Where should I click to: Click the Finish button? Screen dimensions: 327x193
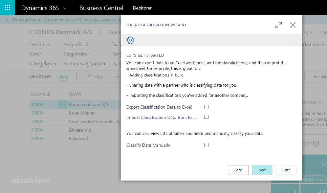pos(286,170)
